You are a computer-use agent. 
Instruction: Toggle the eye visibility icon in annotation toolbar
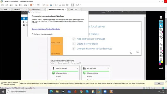161,22
